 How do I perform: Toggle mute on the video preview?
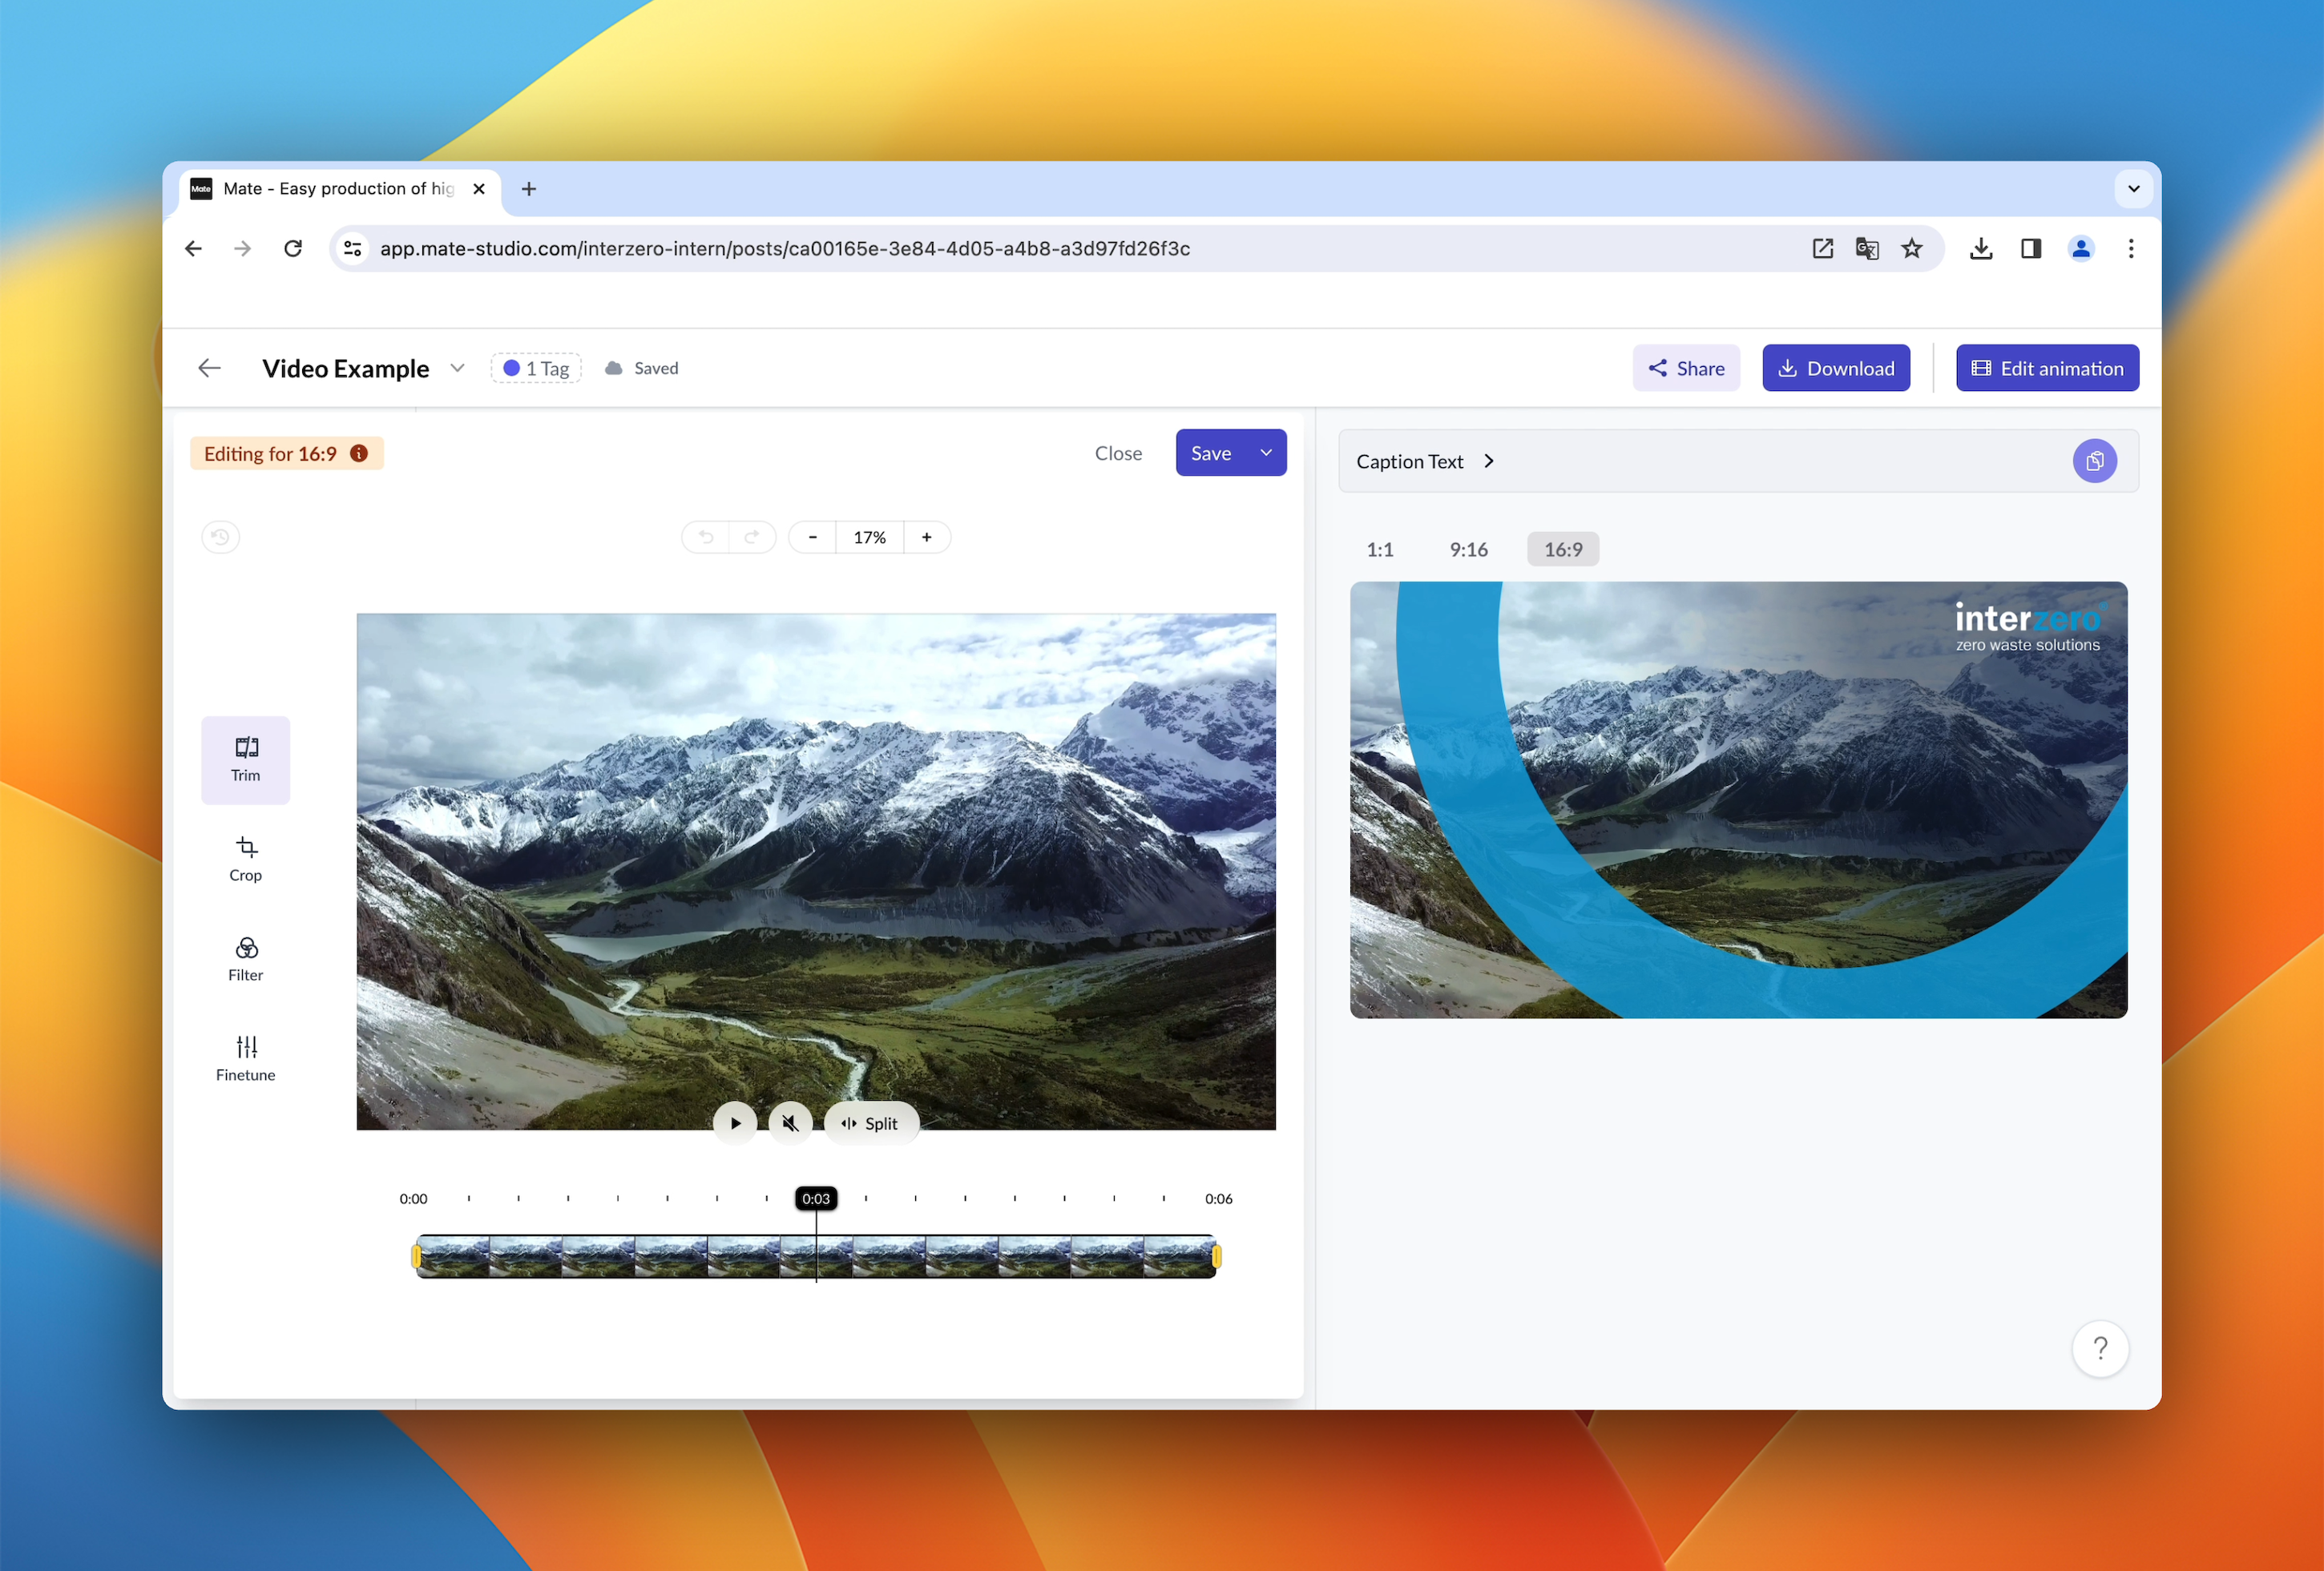pos(790,1122)
